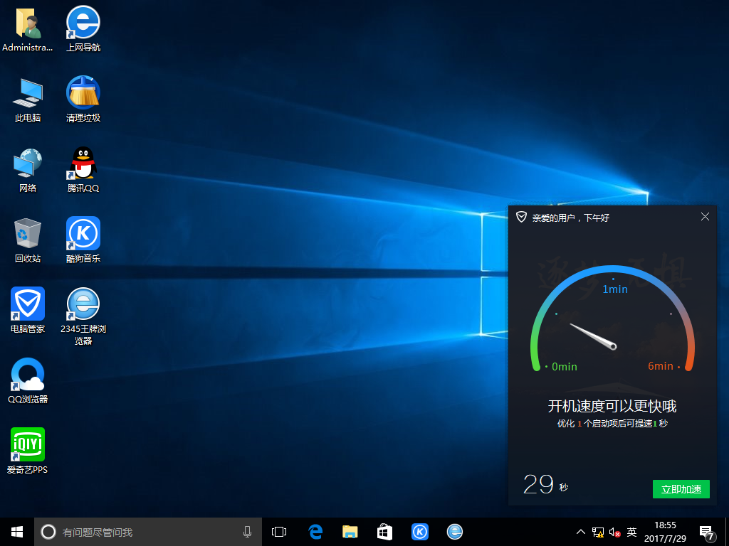Select the 网络 desktop icon
Screen dimensions: 729x546
point(28,170)
